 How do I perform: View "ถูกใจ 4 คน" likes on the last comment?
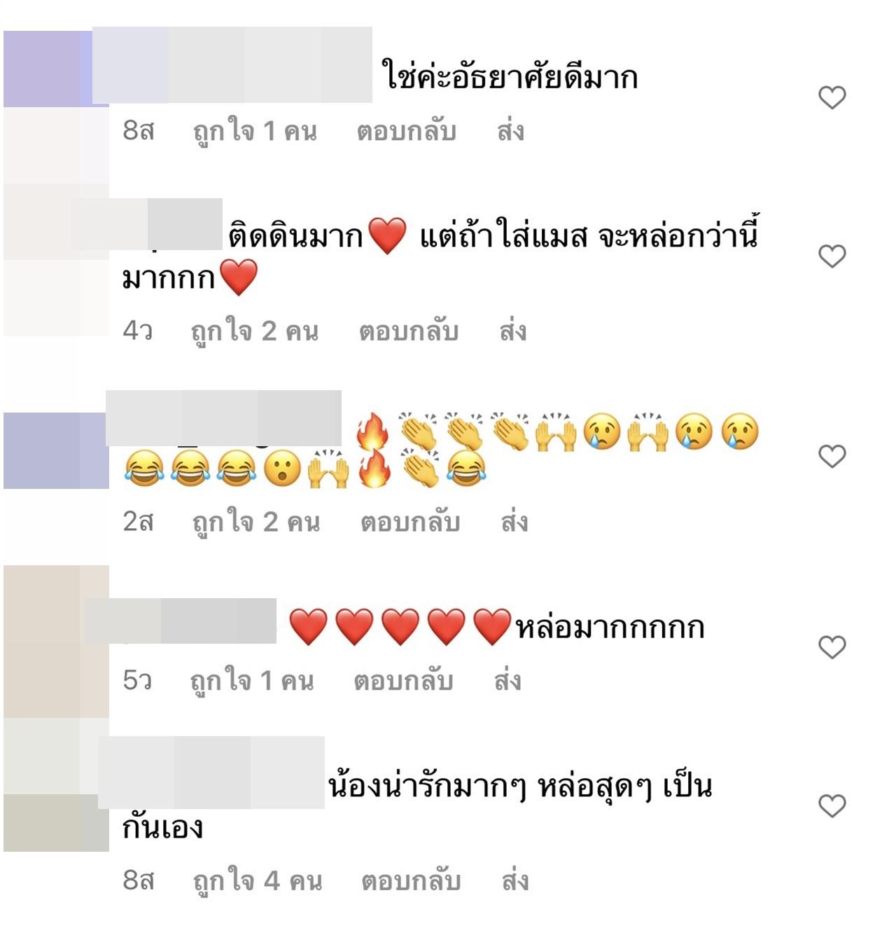[258, 882]
